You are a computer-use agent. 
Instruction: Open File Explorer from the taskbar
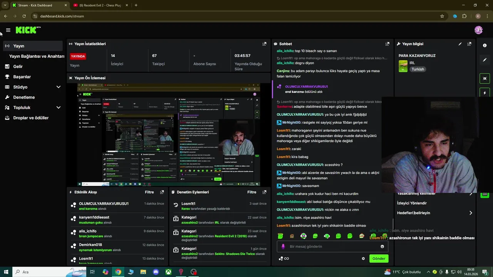coord(143,272)
